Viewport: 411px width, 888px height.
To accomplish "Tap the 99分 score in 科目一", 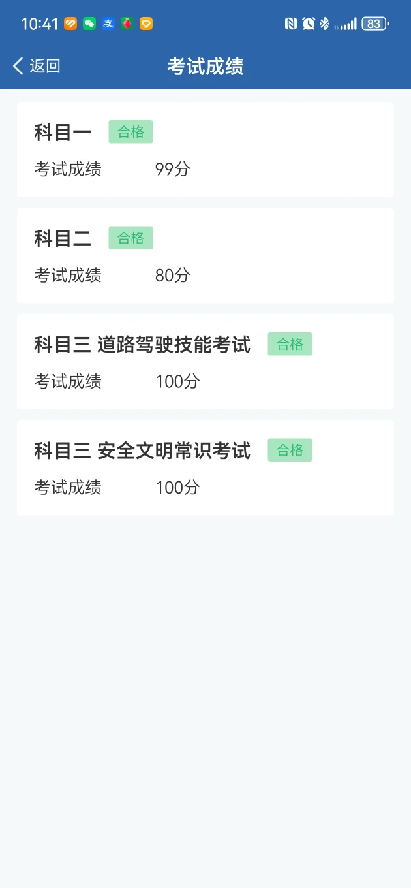I will tap(173, 169).
